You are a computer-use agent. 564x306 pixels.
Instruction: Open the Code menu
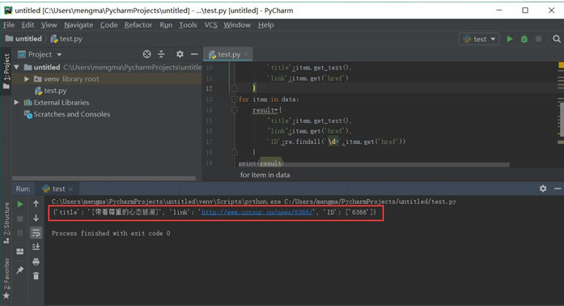coord(109,25)
